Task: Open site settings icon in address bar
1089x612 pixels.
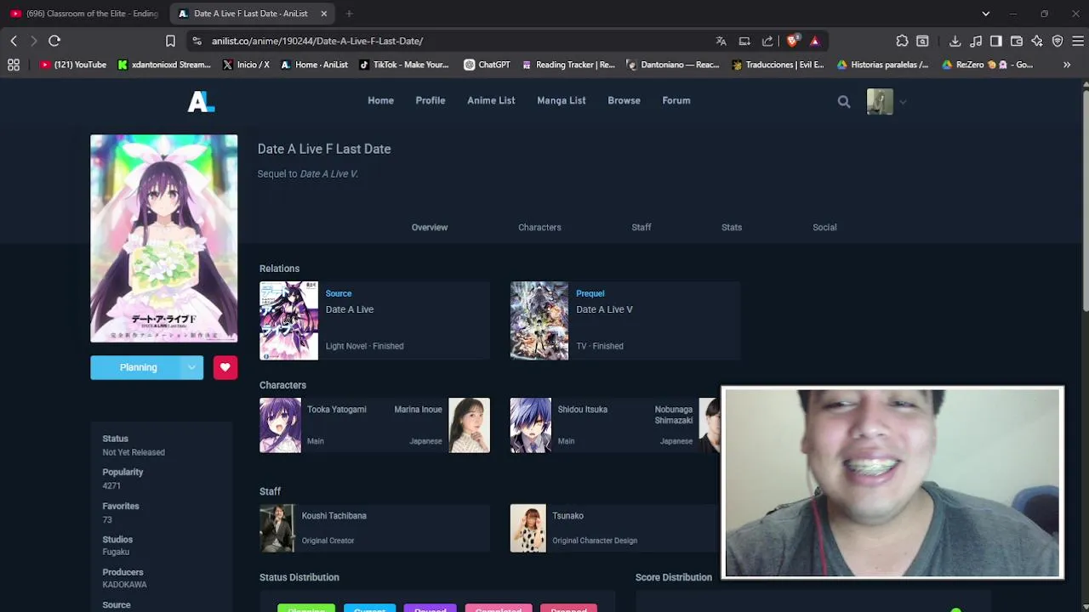Action: point(197,41)
